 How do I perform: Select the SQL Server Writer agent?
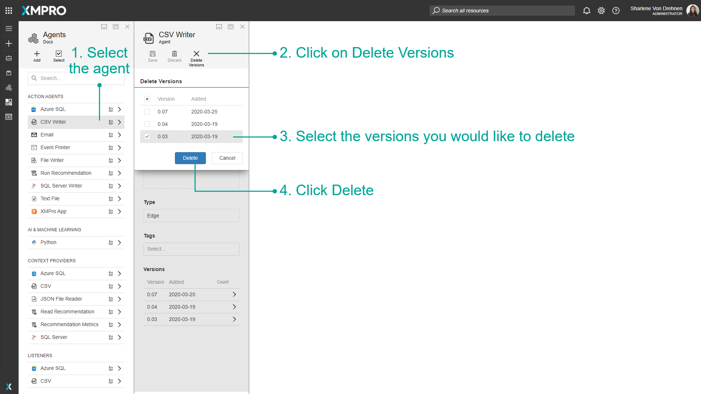[76, 186]
